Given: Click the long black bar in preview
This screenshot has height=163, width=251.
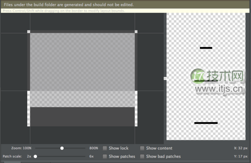Looking at the screenshot, I should click(206, 123).
